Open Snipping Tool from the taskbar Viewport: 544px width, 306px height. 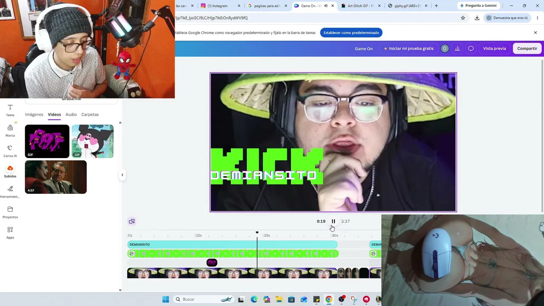click(x=354, y=299)
